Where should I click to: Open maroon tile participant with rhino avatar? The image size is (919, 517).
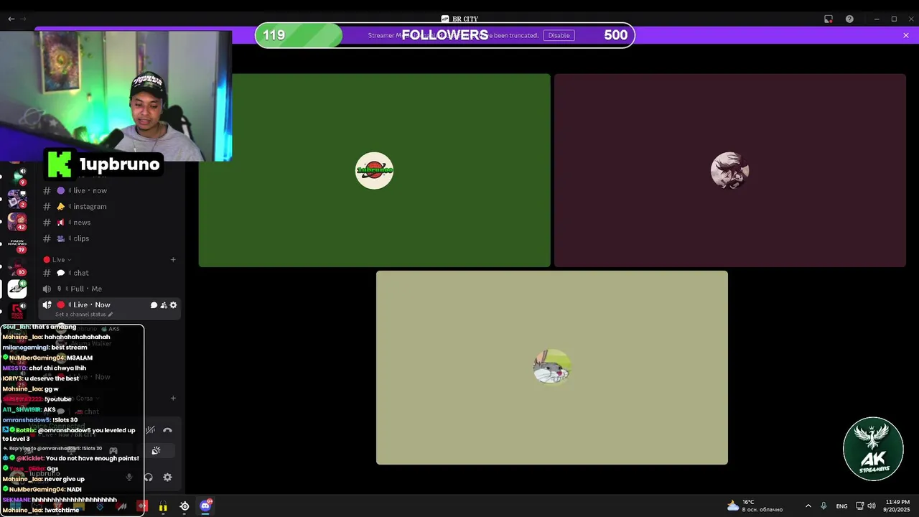click(730, 171)
